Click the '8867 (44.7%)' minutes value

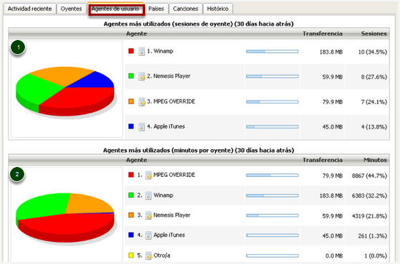click(x=369, y=176)
